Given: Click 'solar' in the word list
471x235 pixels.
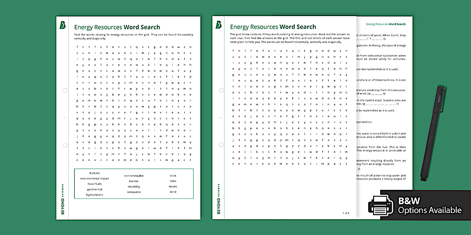Looking at the screenshot, I should [173, 176].
